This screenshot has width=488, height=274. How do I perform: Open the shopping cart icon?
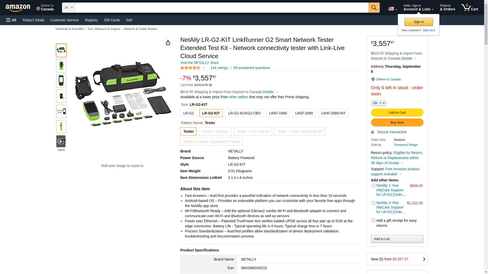(469, 8)
